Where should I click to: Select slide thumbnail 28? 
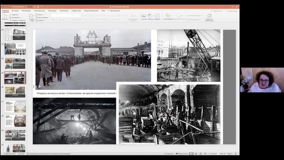(15, 120)
